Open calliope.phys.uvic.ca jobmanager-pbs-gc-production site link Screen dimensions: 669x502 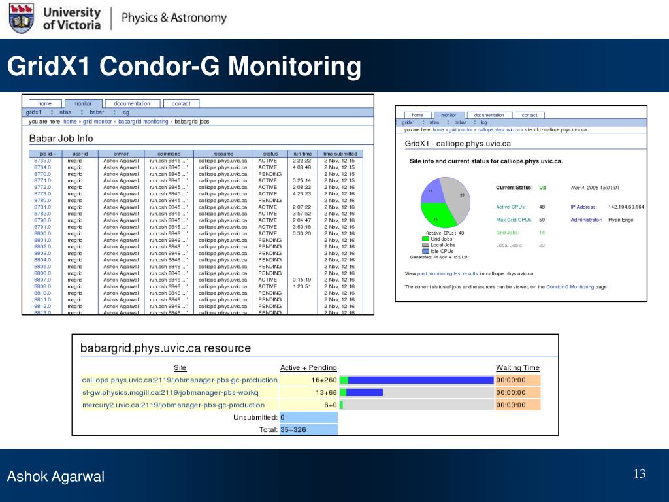[x=180, y=380]
